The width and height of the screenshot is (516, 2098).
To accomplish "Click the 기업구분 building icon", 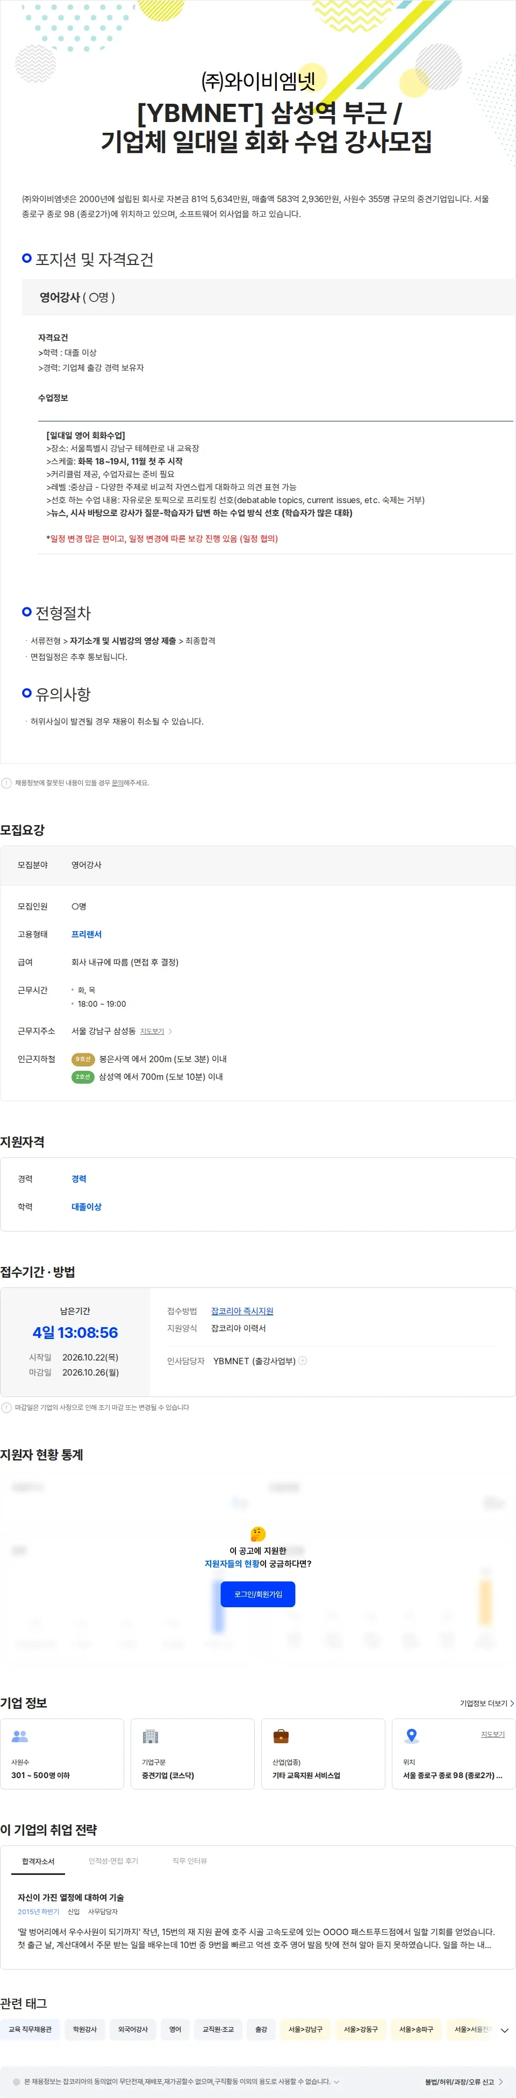I will pos(150,1736).
